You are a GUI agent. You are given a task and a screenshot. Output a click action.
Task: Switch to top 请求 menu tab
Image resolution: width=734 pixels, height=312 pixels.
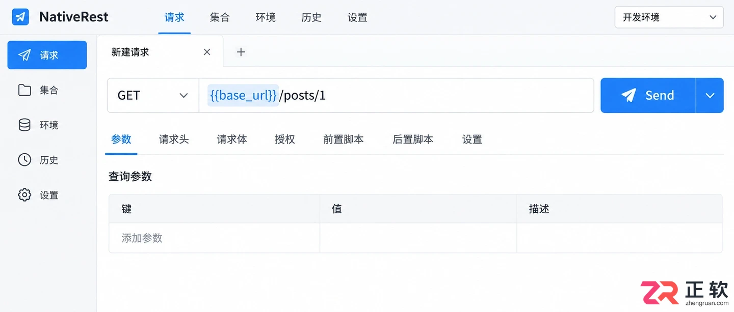pos(174,17)
